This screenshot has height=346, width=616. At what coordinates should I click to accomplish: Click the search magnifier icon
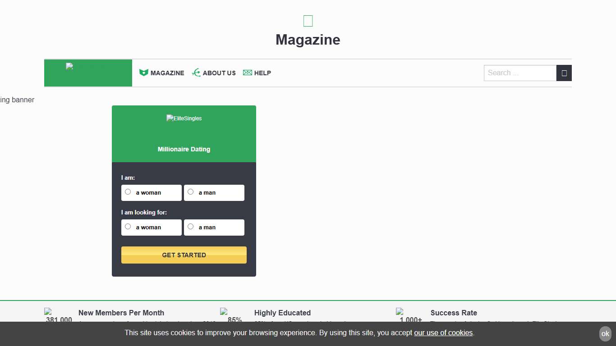564,73
